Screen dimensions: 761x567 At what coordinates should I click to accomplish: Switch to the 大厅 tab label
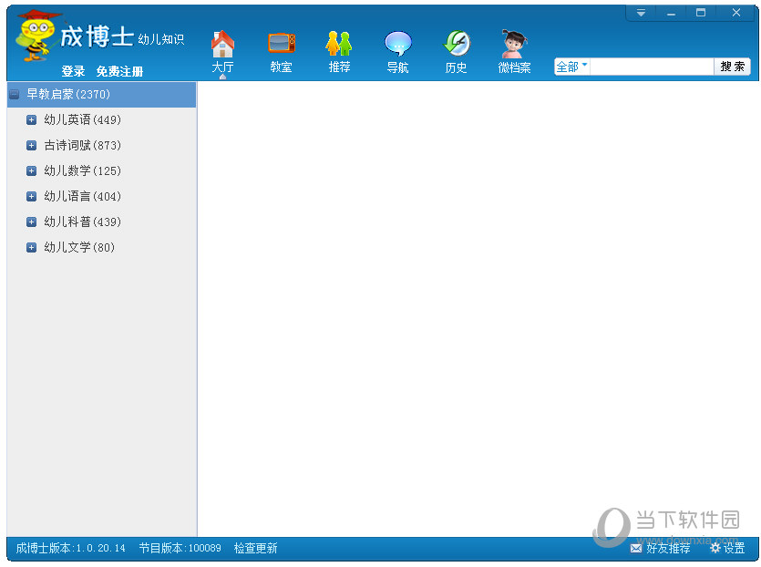(222, 67)
